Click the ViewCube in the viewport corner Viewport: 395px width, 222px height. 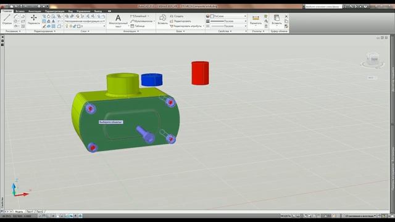click(x=373, y=60)
